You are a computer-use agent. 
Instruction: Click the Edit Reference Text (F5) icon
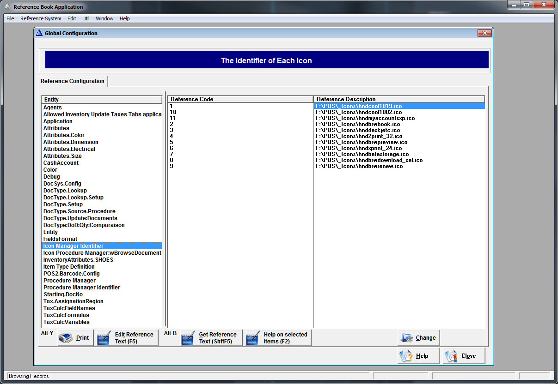click(104, 338)
